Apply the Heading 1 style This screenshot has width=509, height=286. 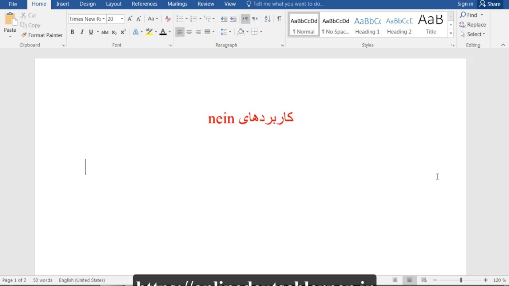[367, 25]
